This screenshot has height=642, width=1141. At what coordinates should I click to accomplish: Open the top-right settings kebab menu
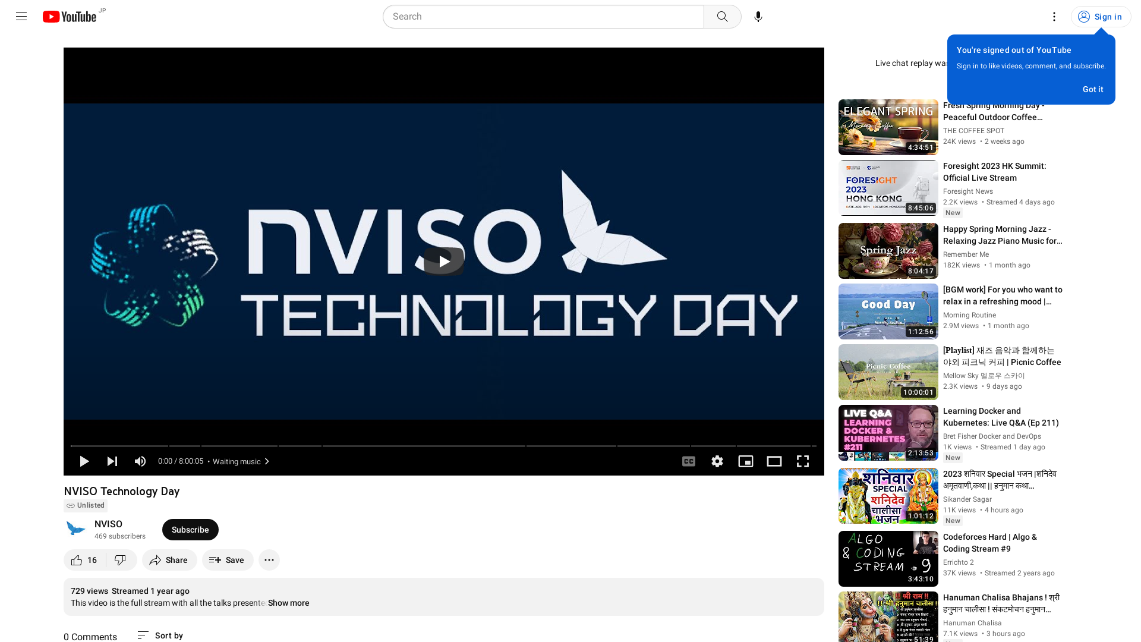click(x=1054, y=17)
